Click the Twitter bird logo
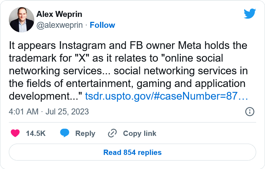This screenshot has width=265, height=169. [x=249, y=14]
